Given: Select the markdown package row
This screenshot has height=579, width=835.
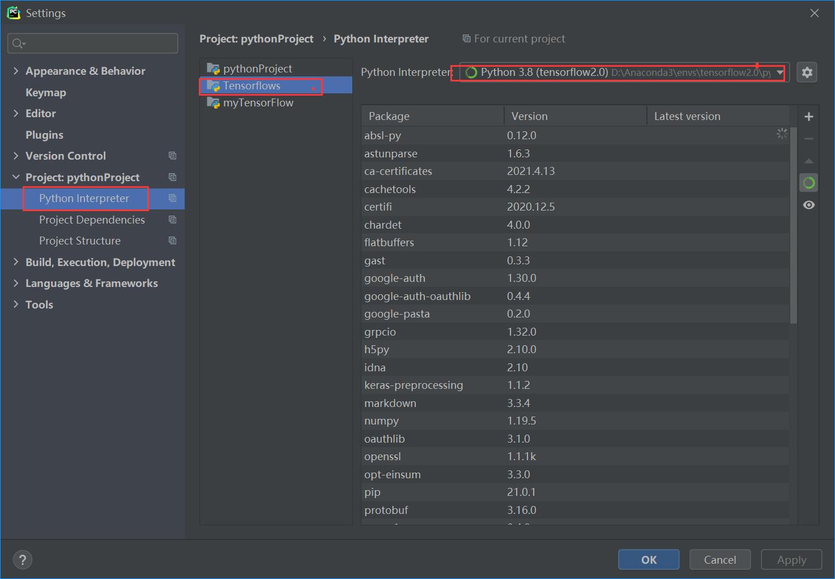Looking at the screenshot, I should coord(575,403).
